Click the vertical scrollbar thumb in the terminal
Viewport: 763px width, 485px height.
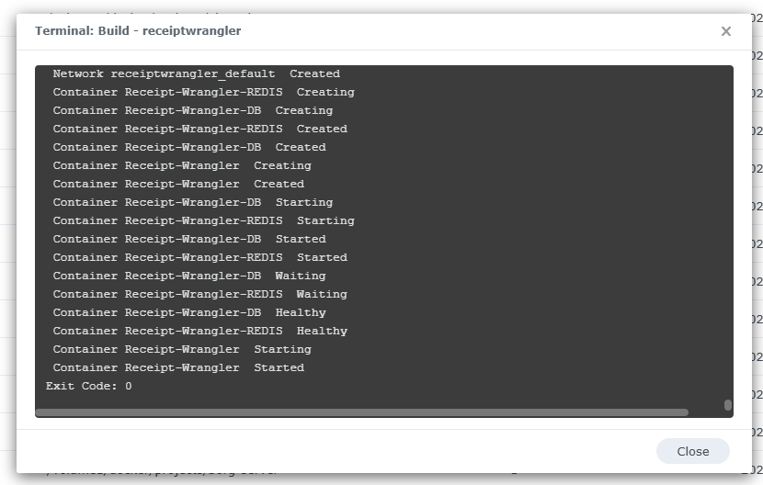tap(727, 404)
